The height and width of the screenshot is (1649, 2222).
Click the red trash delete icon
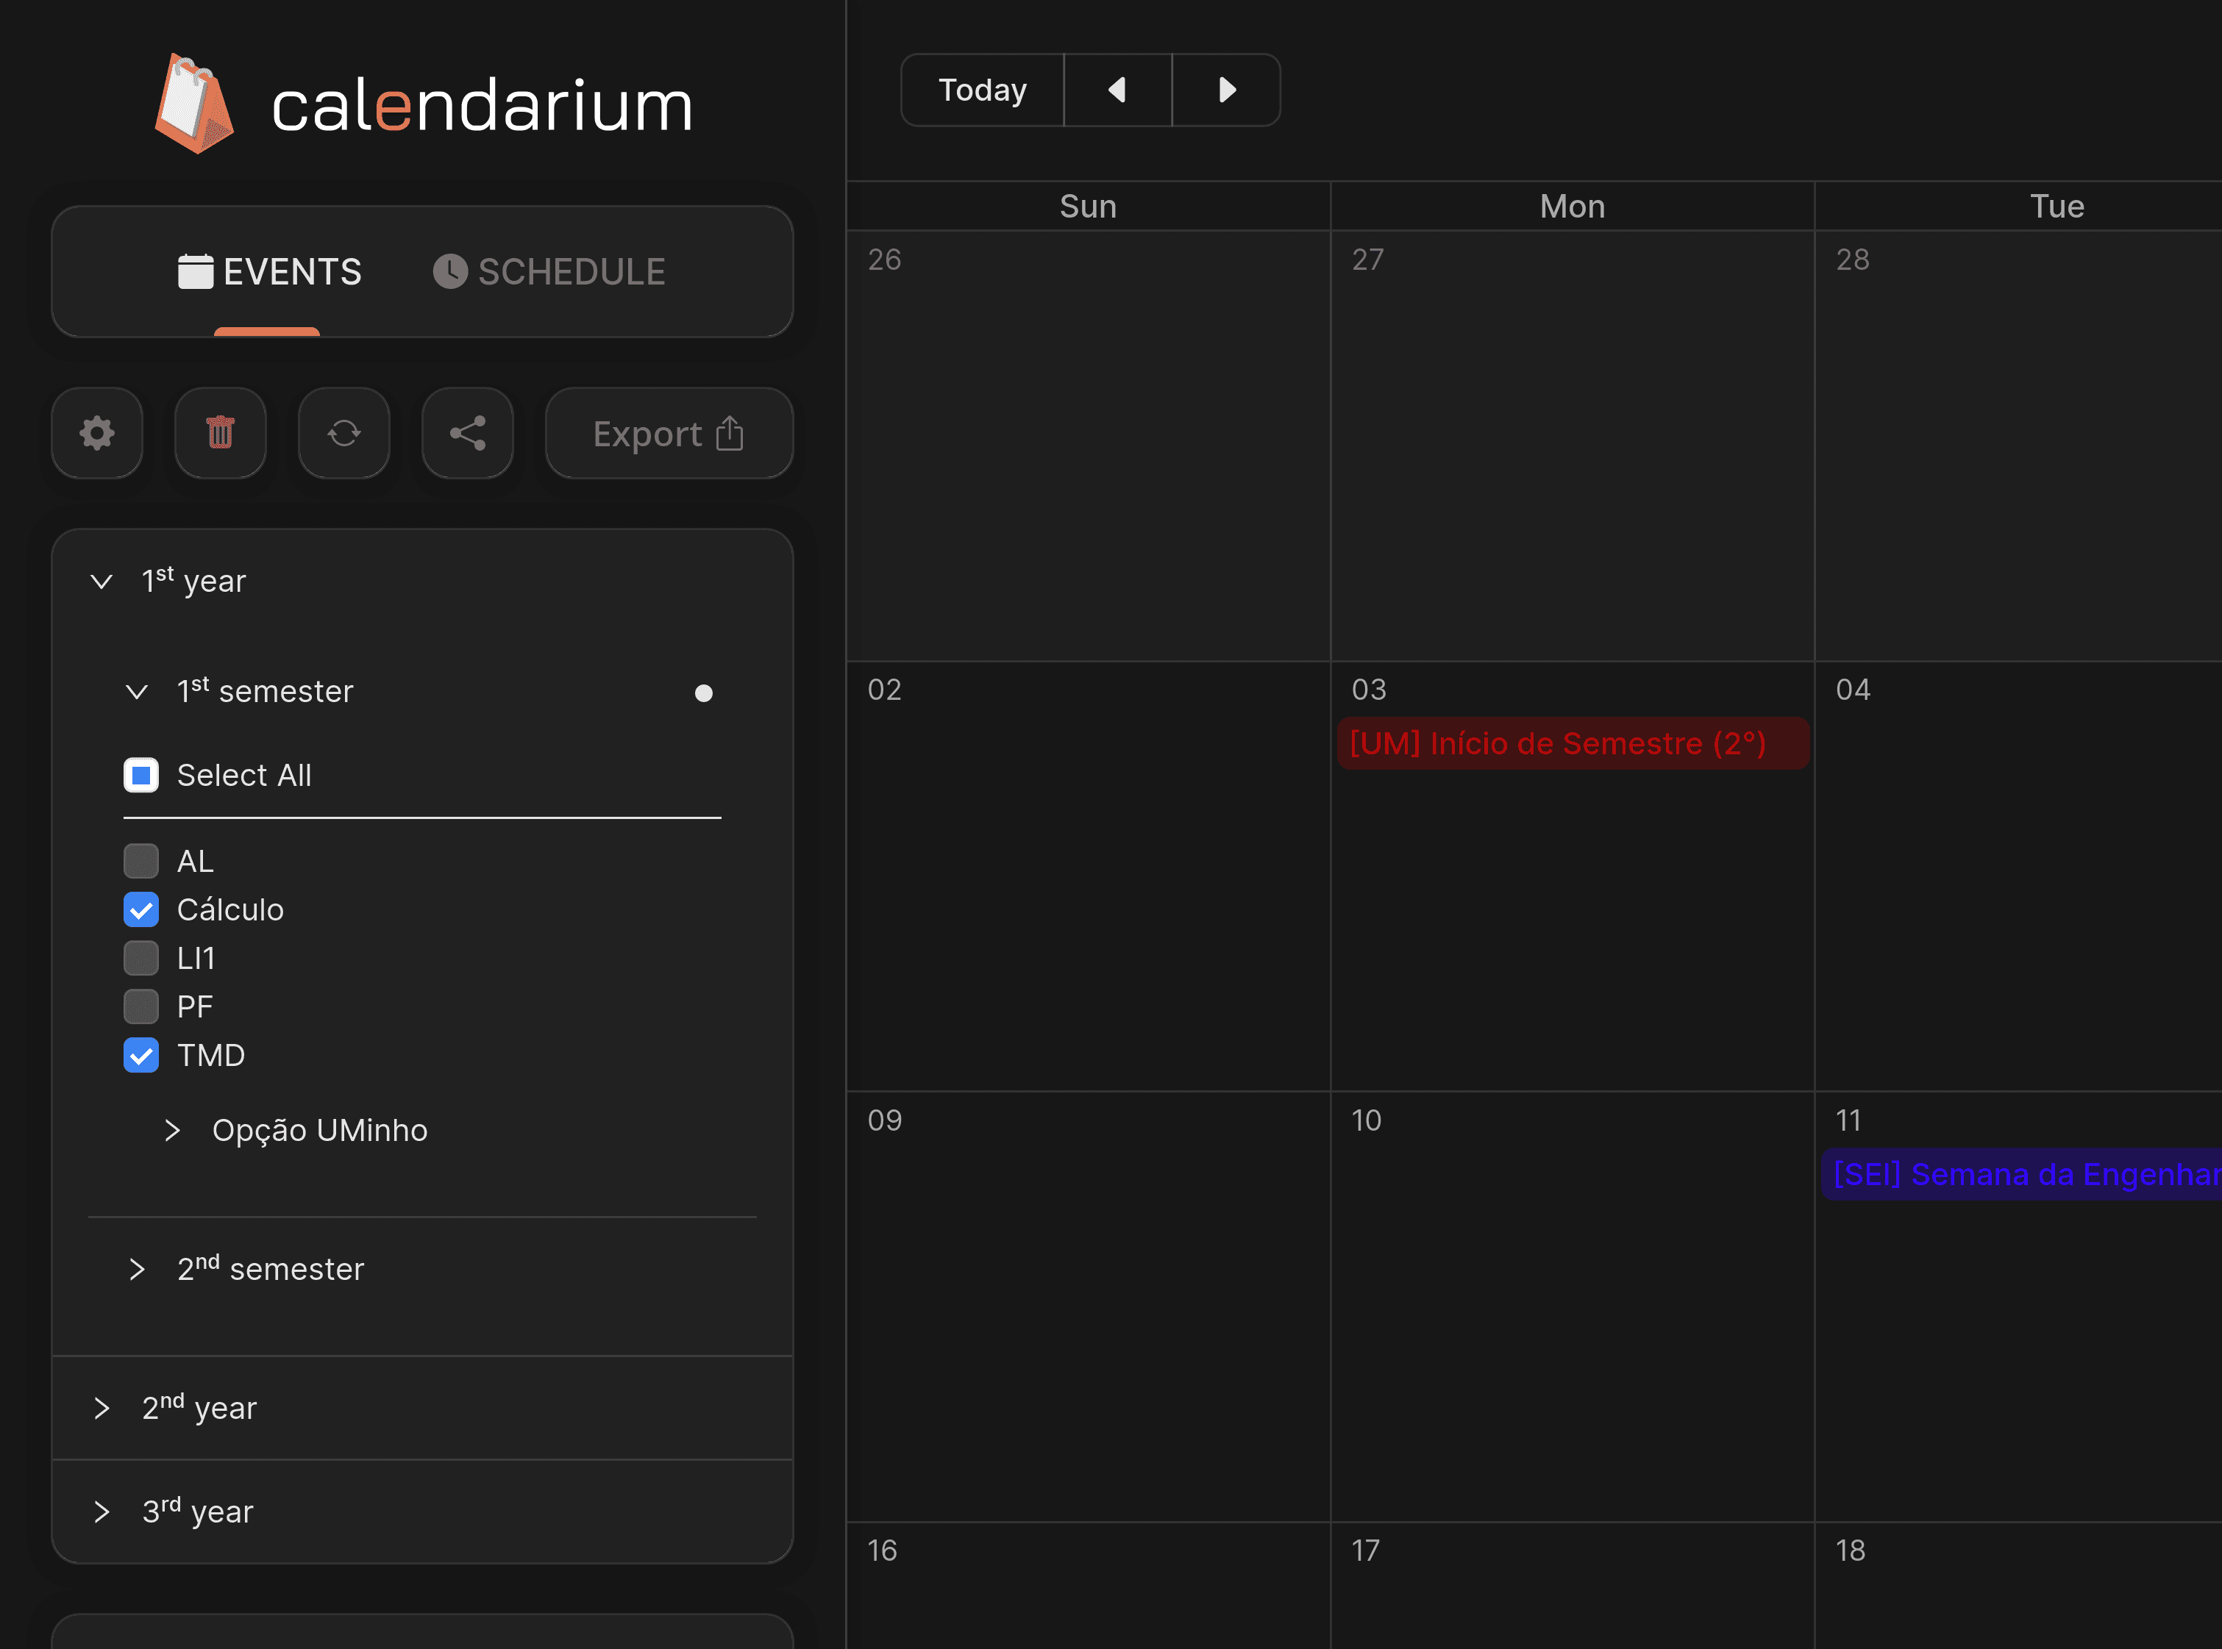coord(221,433)
